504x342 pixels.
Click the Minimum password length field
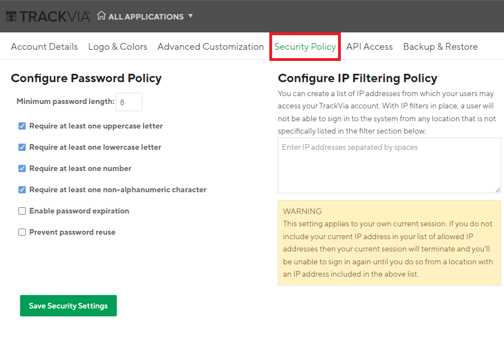(x=129, y=102)
